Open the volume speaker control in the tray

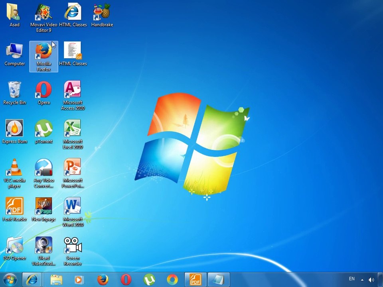coord(371,280)
